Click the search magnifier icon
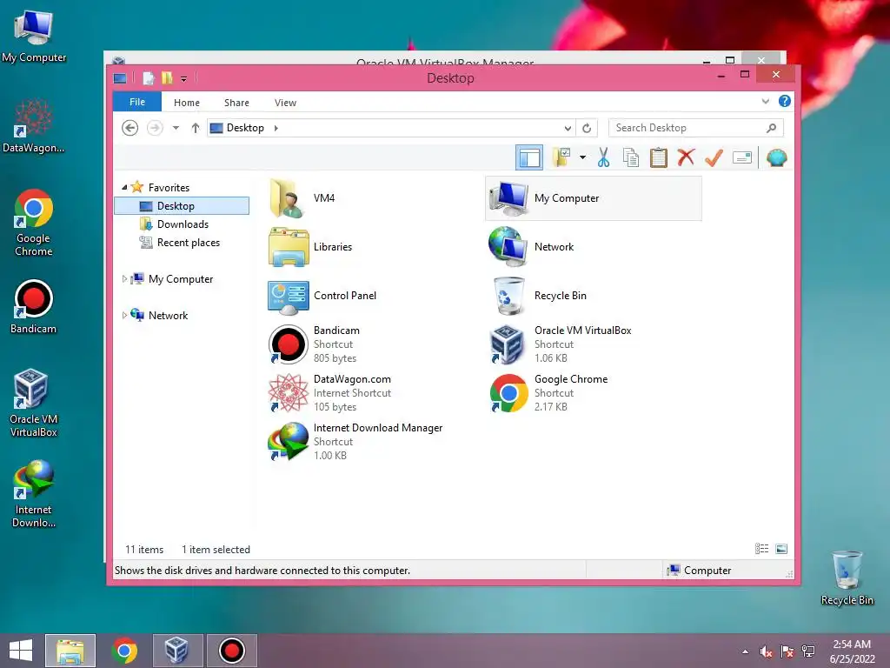The image size is (890, 668). point(771,128)
